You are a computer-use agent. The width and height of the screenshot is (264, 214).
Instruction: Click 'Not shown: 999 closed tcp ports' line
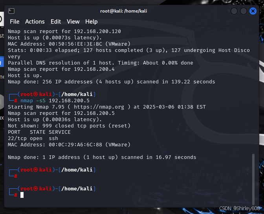69,126
